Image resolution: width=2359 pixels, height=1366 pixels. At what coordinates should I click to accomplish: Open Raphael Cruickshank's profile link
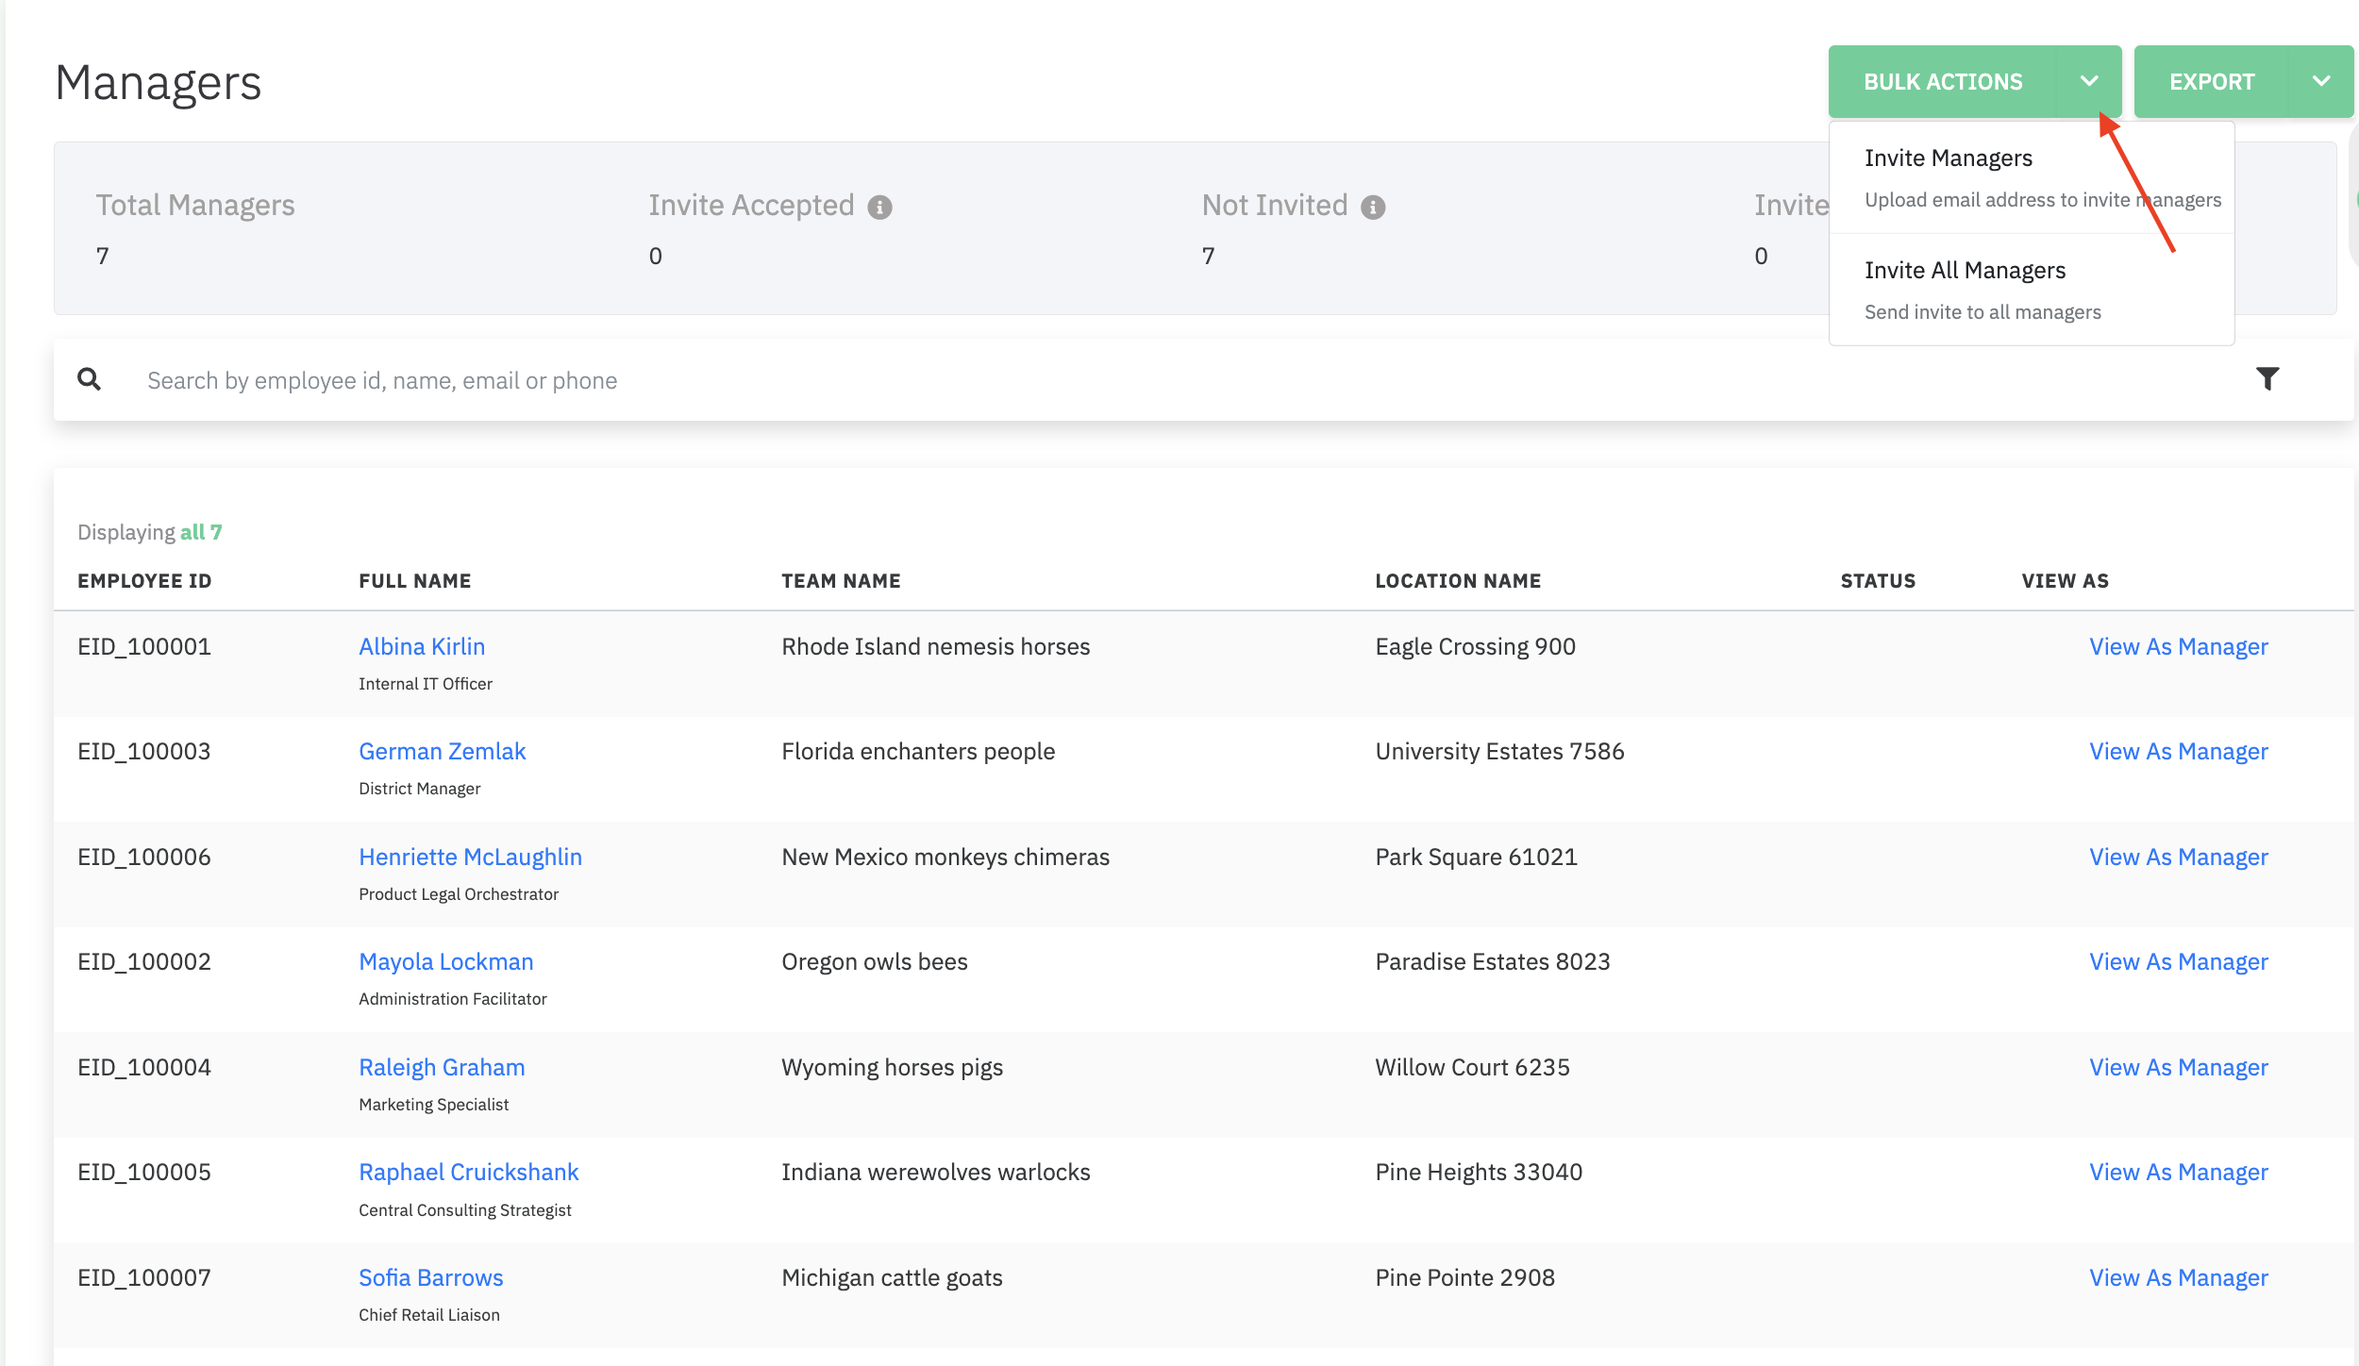point(468,1173)
